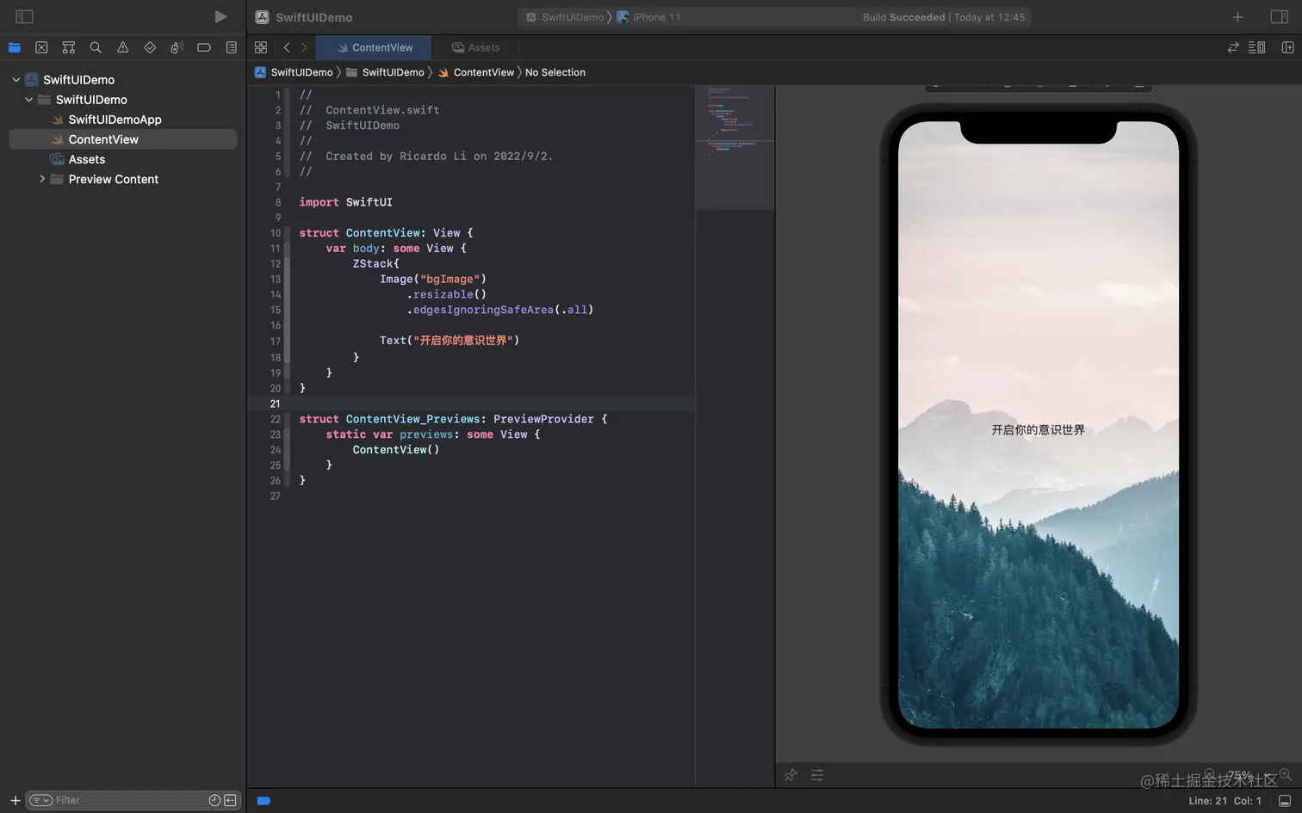Click SwiftUIDemo folder breadcrumb in jump bar
The width and height of the screenshot is (1302, 813).
tap(385, 72)
